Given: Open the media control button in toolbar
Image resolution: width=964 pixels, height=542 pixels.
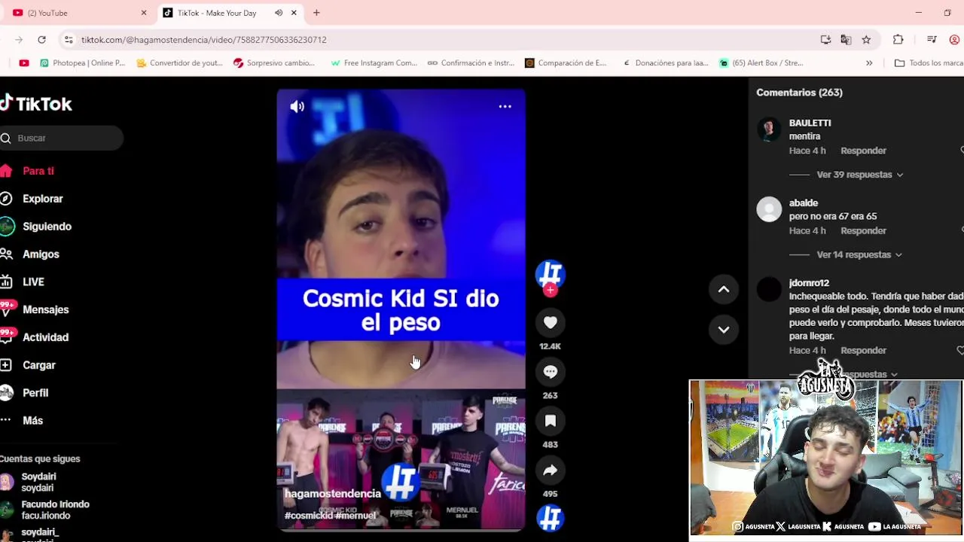Looking at the screenshot, I should 932,40.
